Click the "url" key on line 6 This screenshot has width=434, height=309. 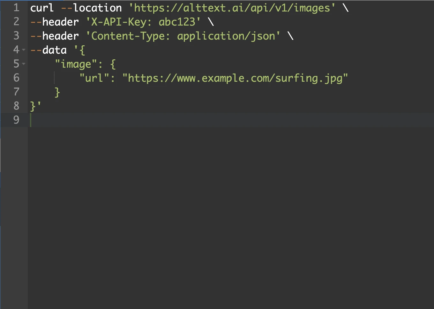coord(94,78)
